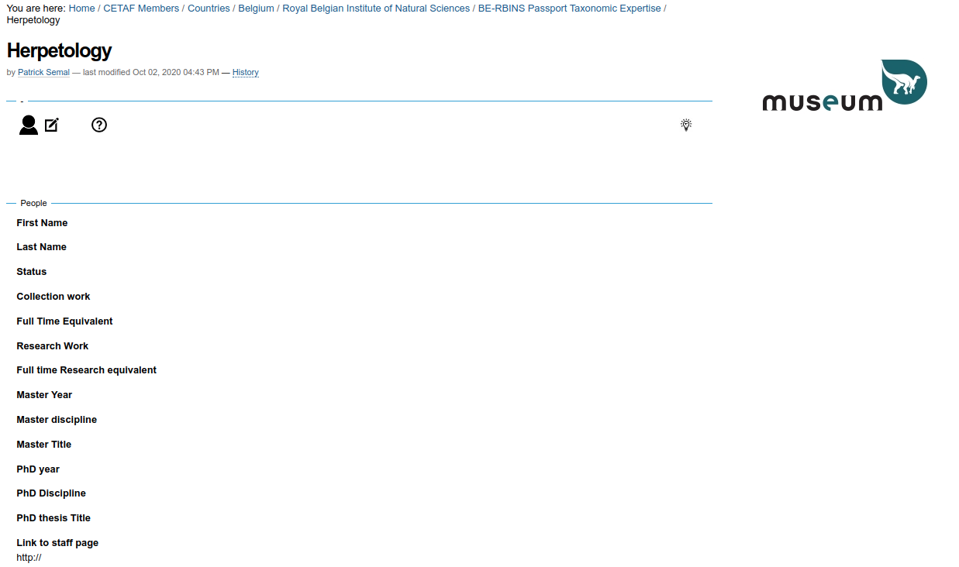Click the lightbulb icon

click(686, 125)
